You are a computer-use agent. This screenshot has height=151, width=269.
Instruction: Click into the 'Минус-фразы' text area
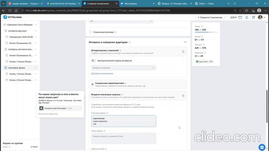click(124, 138)
